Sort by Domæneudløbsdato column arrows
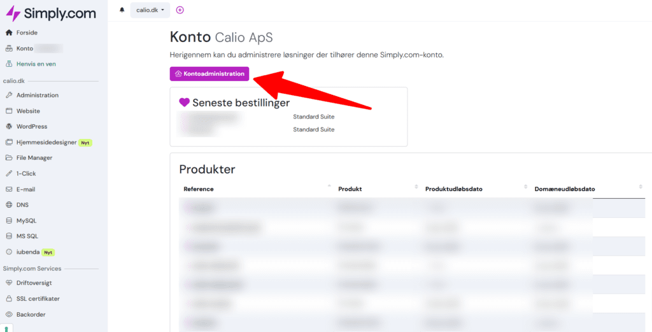 (640, 187)
